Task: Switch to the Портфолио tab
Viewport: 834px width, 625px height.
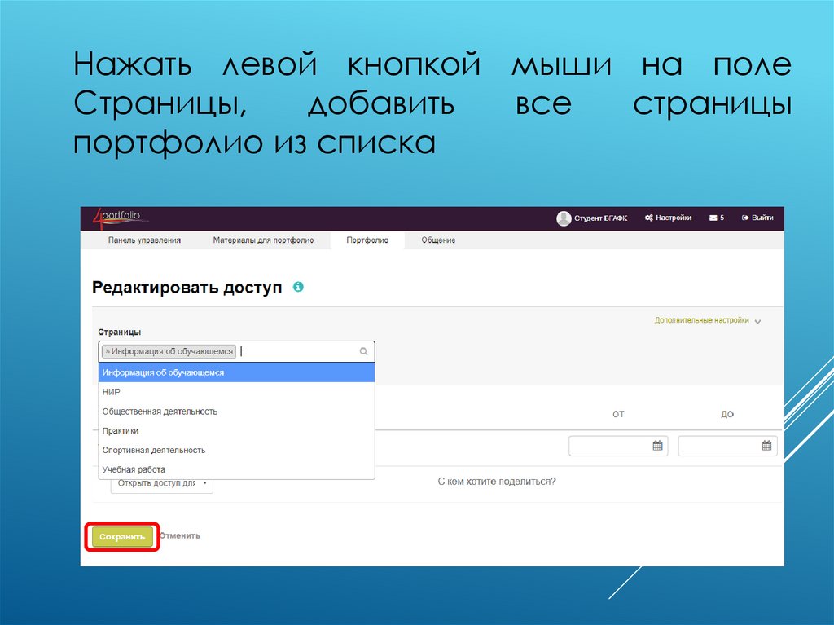Action: 367,240
